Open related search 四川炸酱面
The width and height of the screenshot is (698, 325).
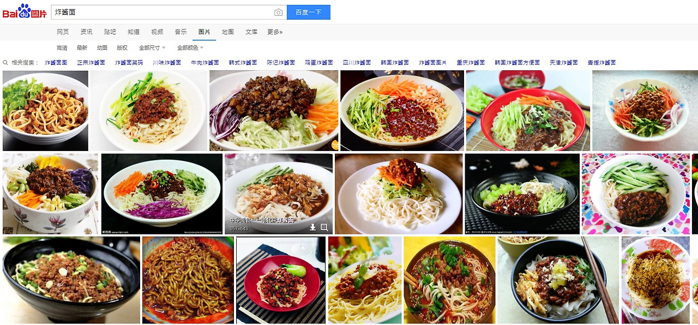[357, 63]
